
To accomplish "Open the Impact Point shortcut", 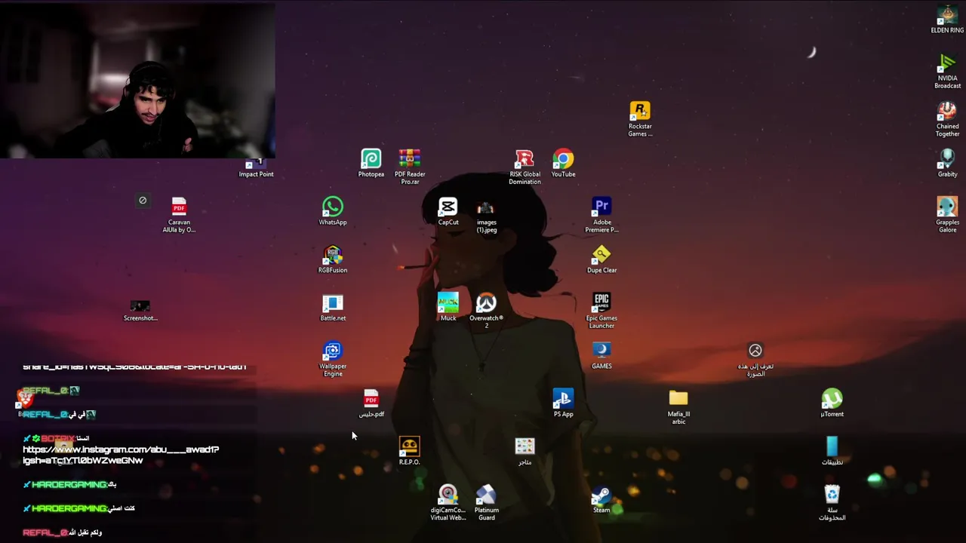I will pyautogui.click(x=256, y=167).
